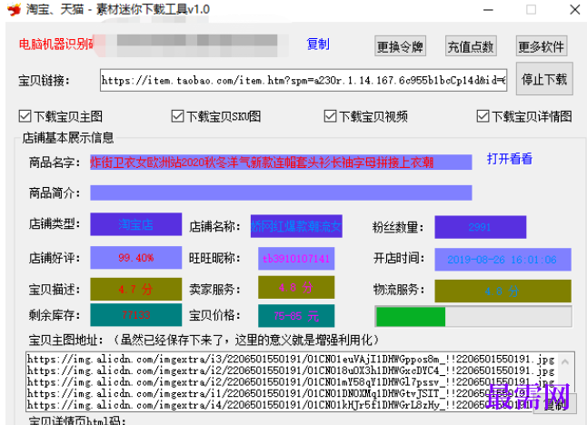587x425 pixels.
Task: Click the 宝贝描述 score 4.7 分
Action: click(136, 289)
